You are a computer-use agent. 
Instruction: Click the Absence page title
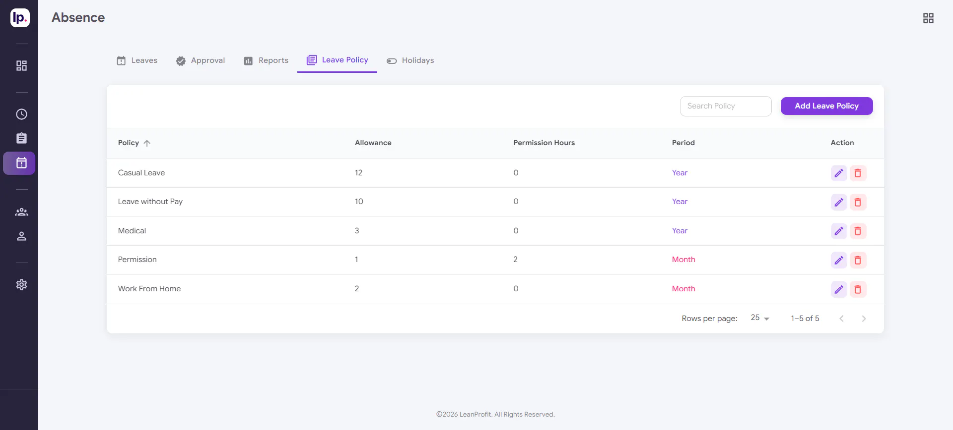[78, 17]
